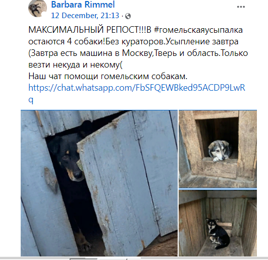The width and height of the screenshot is (268, 260).
Task: Open photo of gray dog in wooden kennel
Action: [218, 149]
